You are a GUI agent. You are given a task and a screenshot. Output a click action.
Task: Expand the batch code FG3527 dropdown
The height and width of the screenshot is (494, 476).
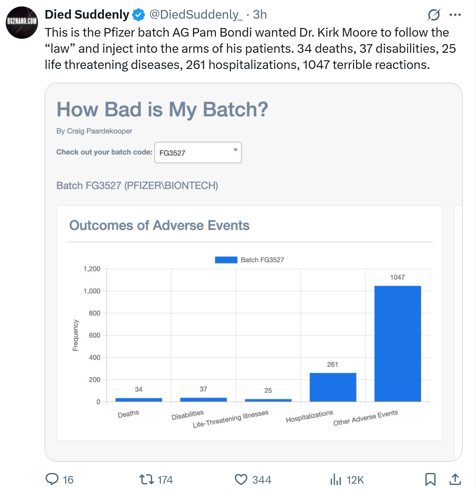tap(198, 153)
